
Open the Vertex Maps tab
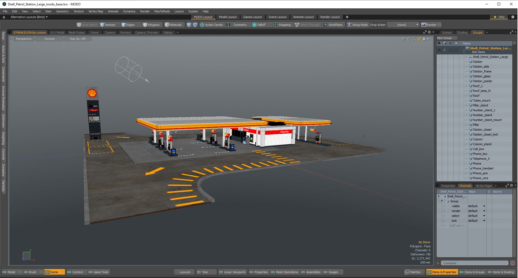pos(484,186)
